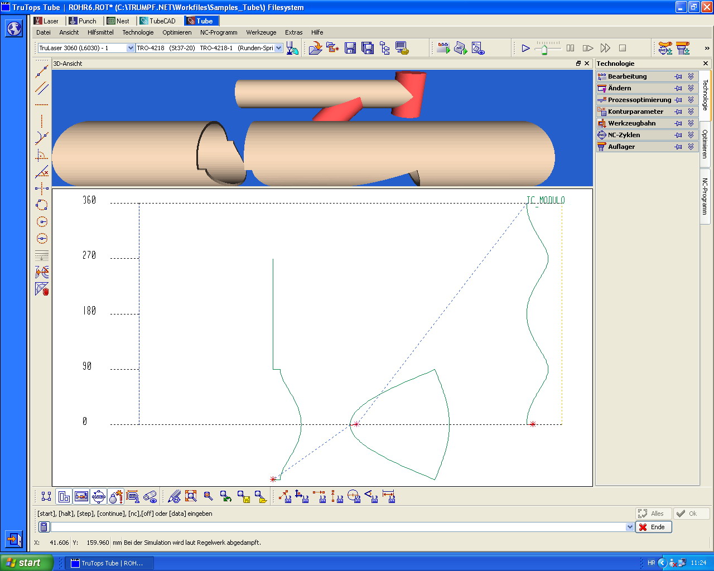714x571 pixels.
Task: Click the save (floppy disk) icon
Action: (350, 48)
